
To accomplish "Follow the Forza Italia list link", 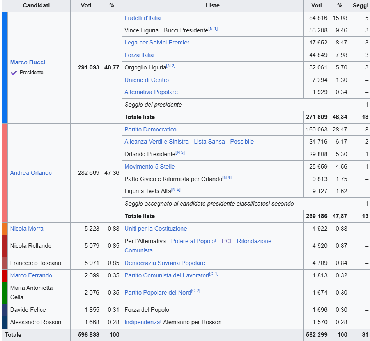I will (x=139, y=55).
